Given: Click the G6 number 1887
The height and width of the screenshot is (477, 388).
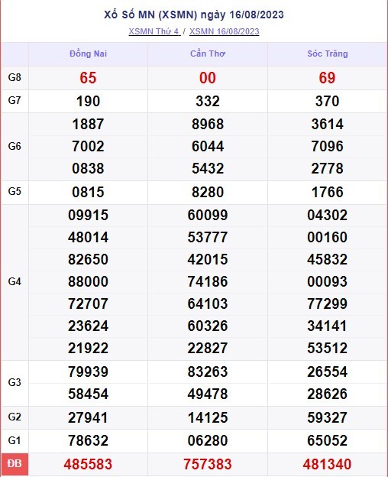Looking at the screenshot, I should [x=88, y=124].
